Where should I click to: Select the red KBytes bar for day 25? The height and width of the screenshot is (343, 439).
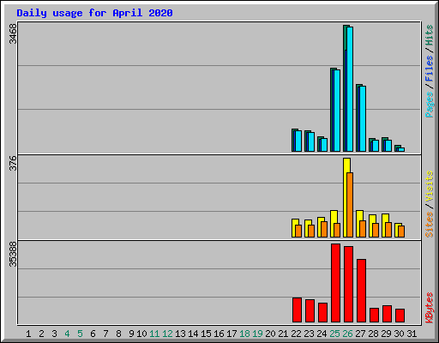[x=336, y=283]
